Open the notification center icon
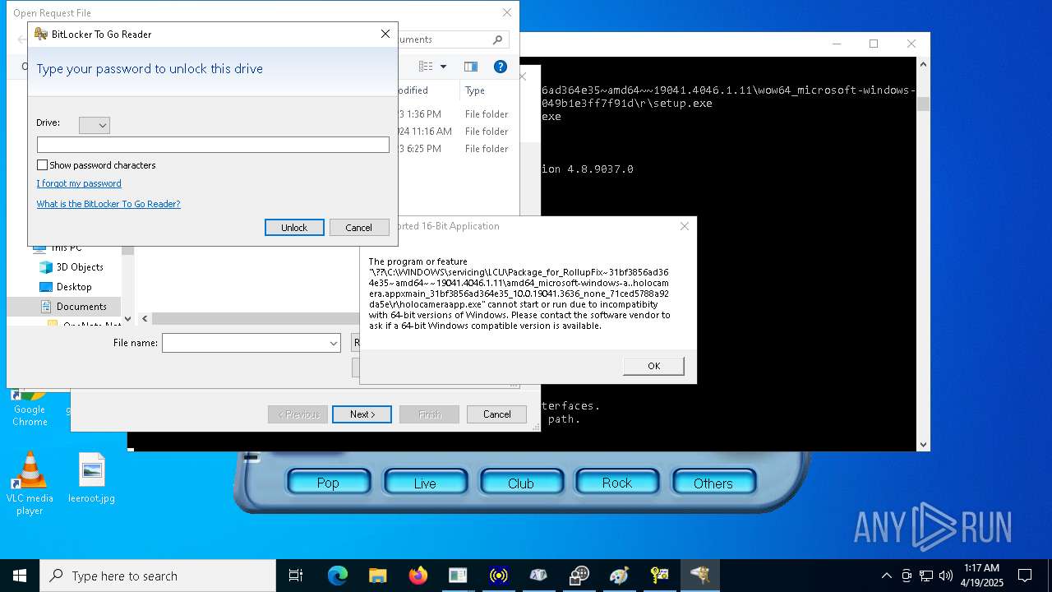 (1025, 576)
